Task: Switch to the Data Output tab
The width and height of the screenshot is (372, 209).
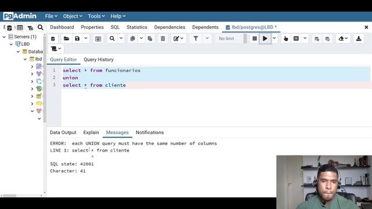Action: click(63, 133)
